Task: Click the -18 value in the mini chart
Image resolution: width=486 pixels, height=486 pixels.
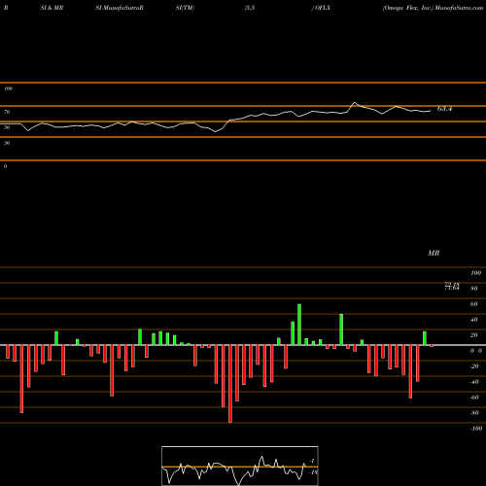Action: (x=313, y=472)
